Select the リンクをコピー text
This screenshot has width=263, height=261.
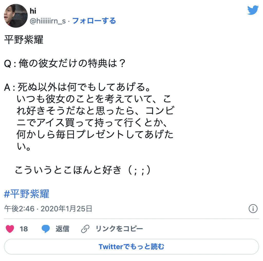[119, 229]
